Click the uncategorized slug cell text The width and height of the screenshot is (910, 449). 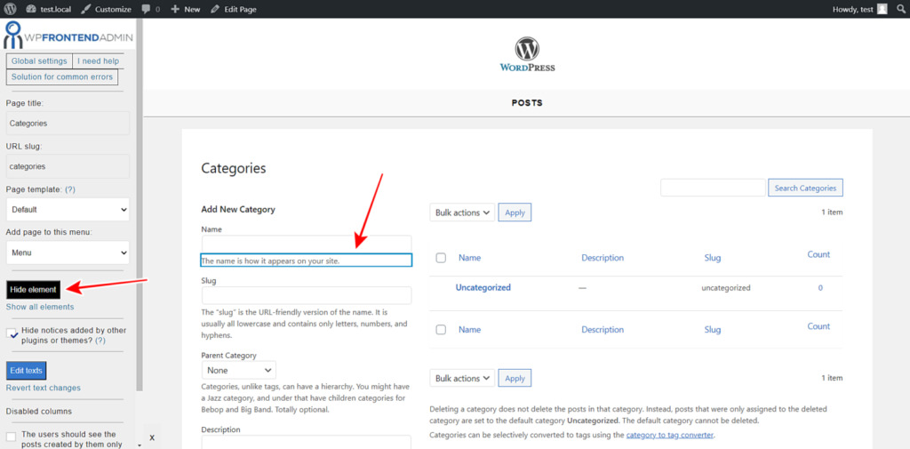pyautogui.click(x=725, y=287)
